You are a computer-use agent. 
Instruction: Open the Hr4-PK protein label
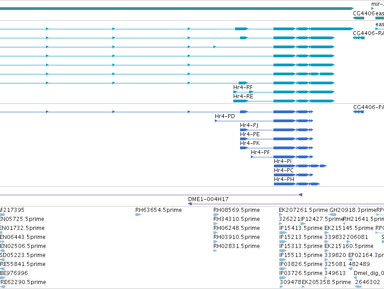(250, 143)
